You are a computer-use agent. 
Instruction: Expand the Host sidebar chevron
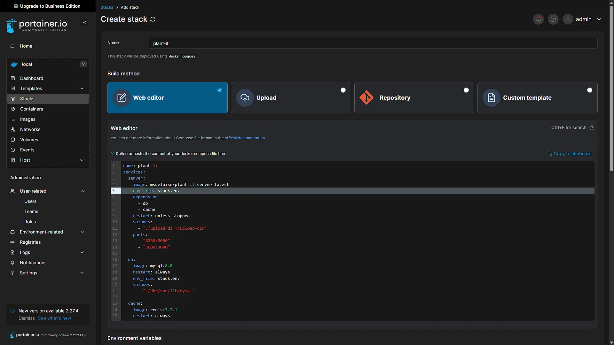[x=82, y=160]
